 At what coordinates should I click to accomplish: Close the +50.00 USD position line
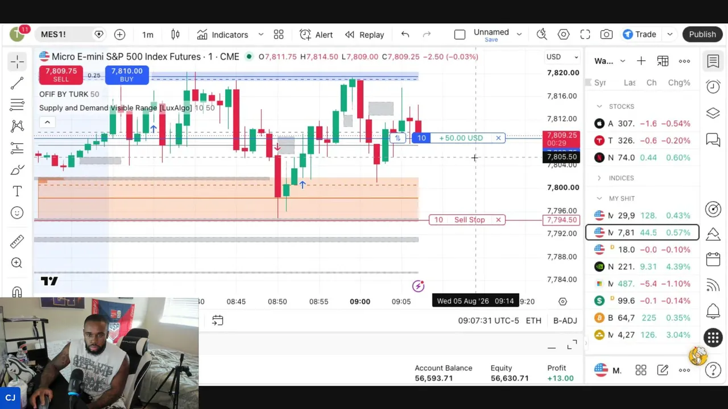tap(498, 138)
